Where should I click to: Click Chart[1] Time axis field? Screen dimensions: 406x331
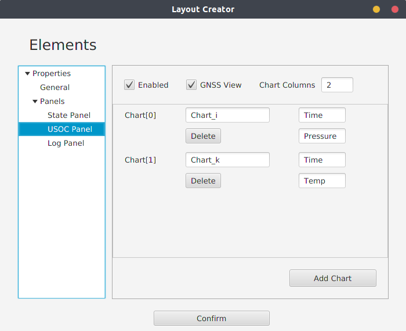(322, 160)
